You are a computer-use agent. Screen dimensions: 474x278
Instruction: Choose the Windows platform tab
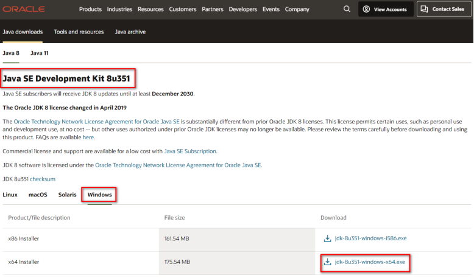(99, 195)
